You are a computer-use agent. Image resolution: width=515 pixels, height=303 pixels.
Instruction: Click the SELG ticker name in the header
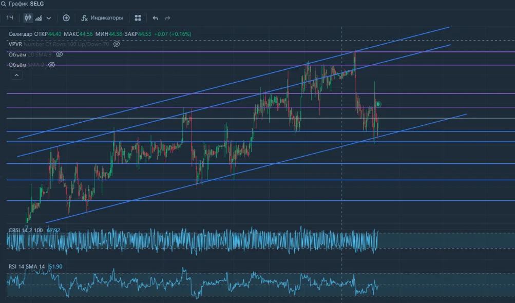[36, 4]
